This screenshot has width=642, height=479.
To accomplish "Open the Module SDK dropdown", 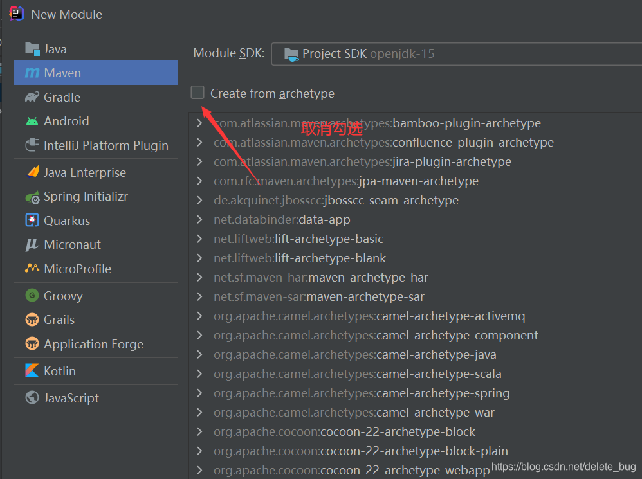I will (x=457, y=53).
